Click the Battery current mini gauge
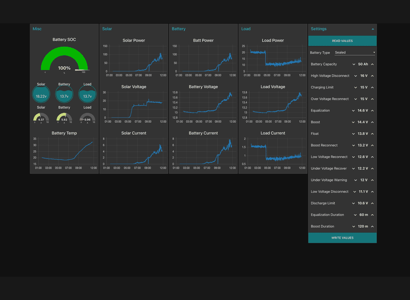 (x=64, y=118)
